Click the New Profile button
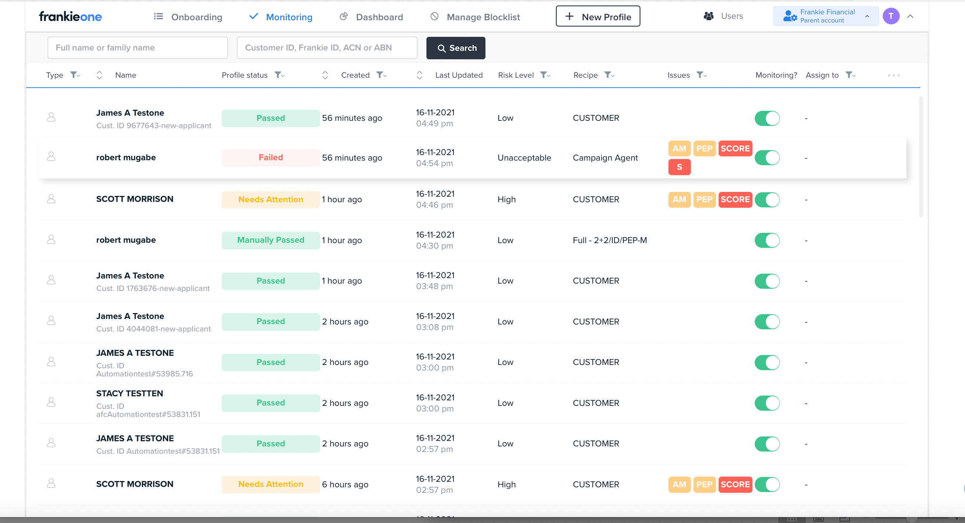This screenshot has height=523, width=965. [598, 17]
